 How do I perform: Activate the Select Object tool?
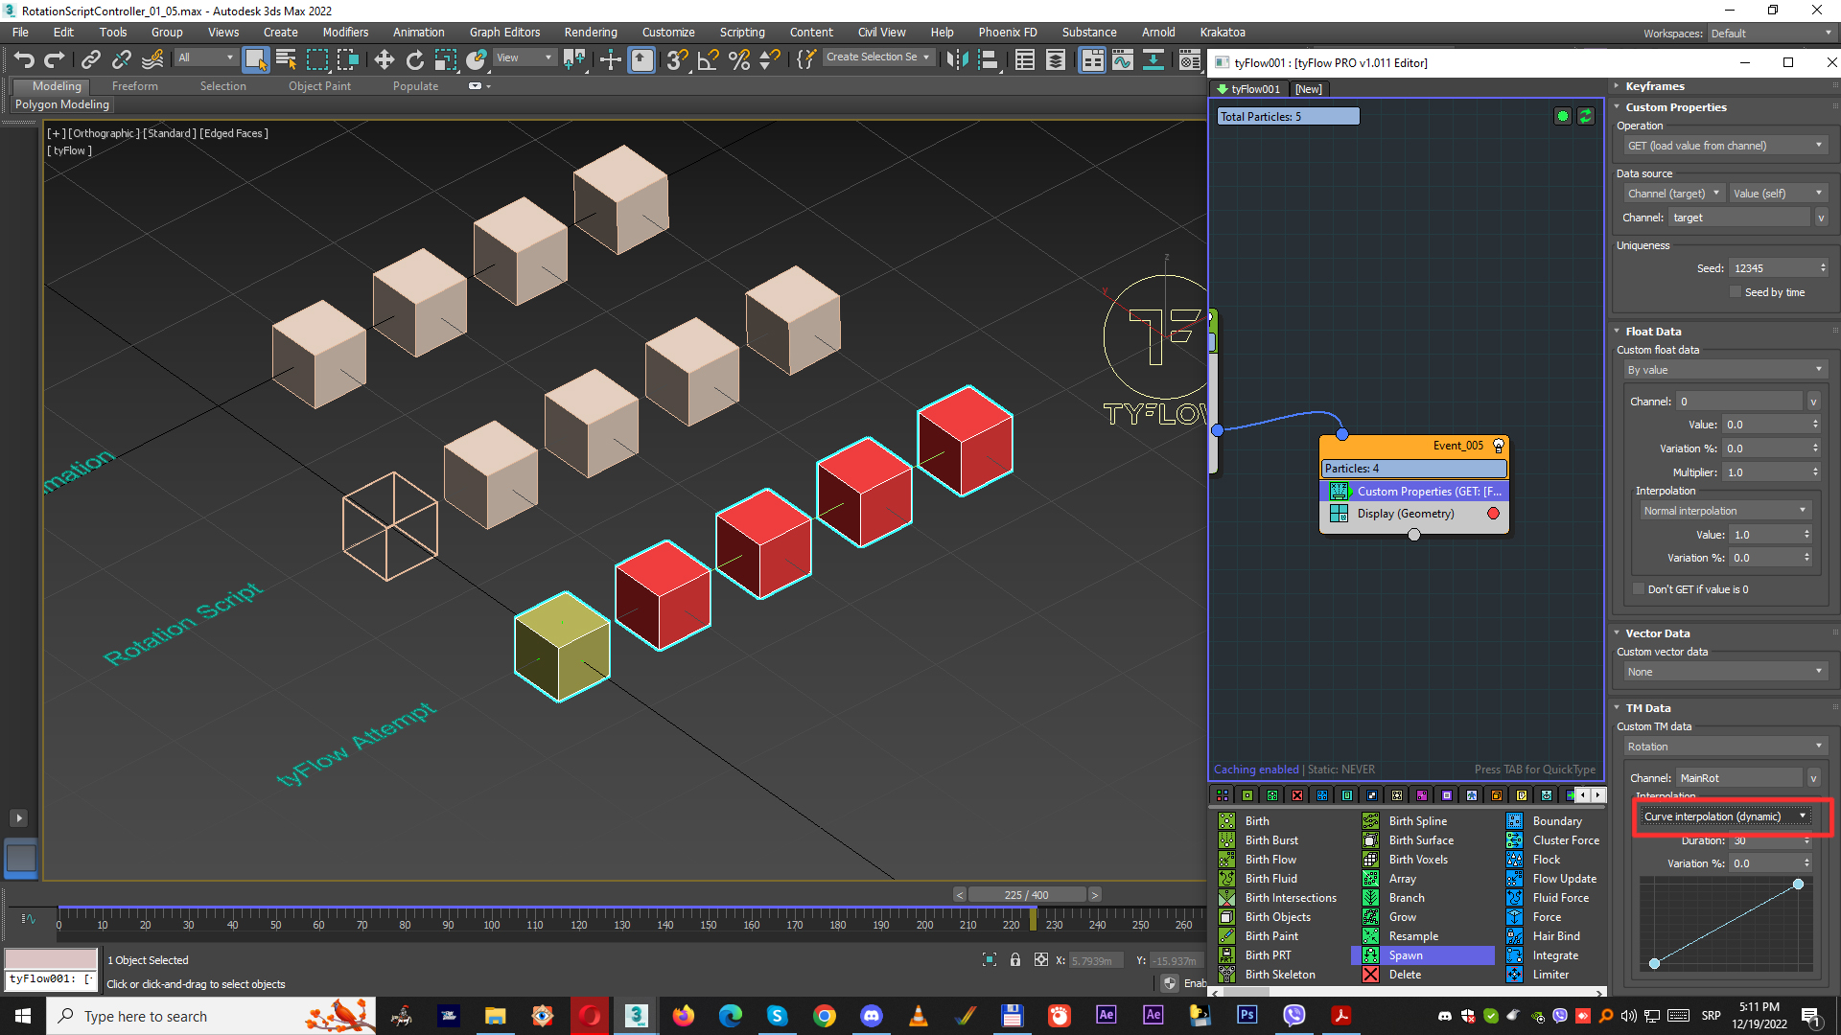point(255,59)
